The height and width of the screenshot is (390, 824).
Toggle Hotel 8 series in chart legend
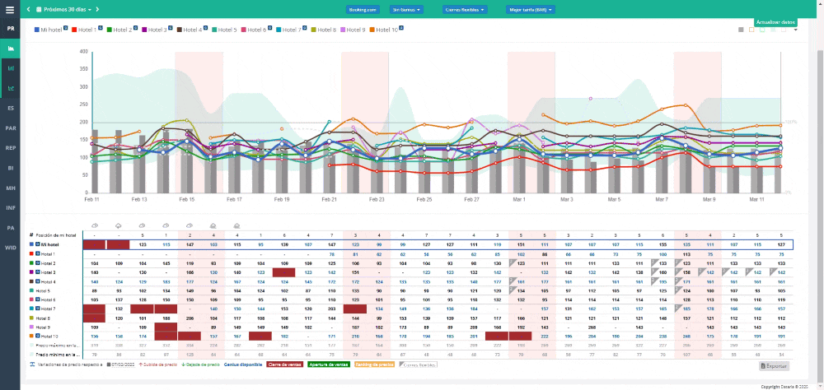[324, 30]
